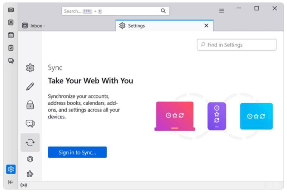Open the Calendar space icon

point(11,35)
